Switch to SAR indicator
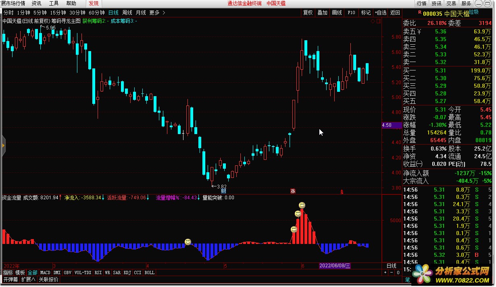The height and width of the screenshot is (287, 496). point(117,273)
